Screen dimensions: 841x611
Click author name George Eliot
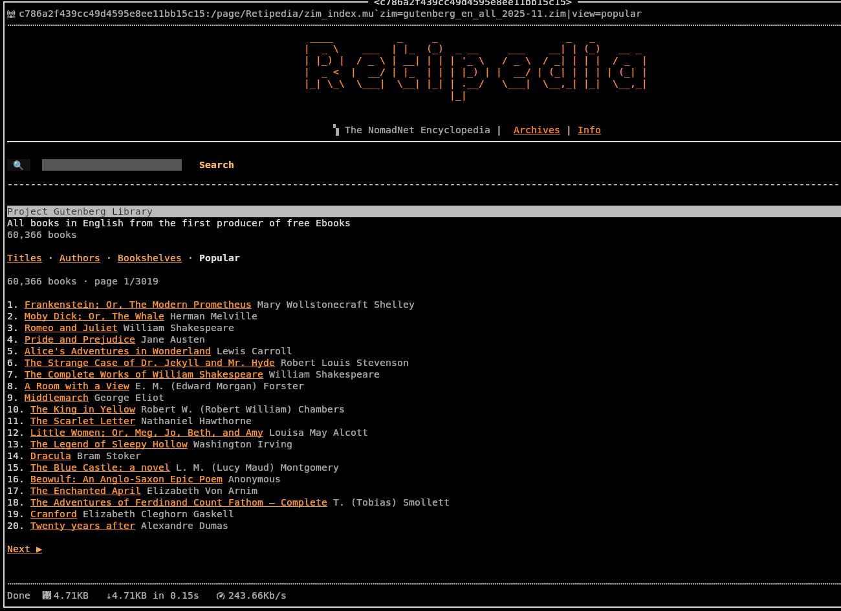[x=129, y=398]
